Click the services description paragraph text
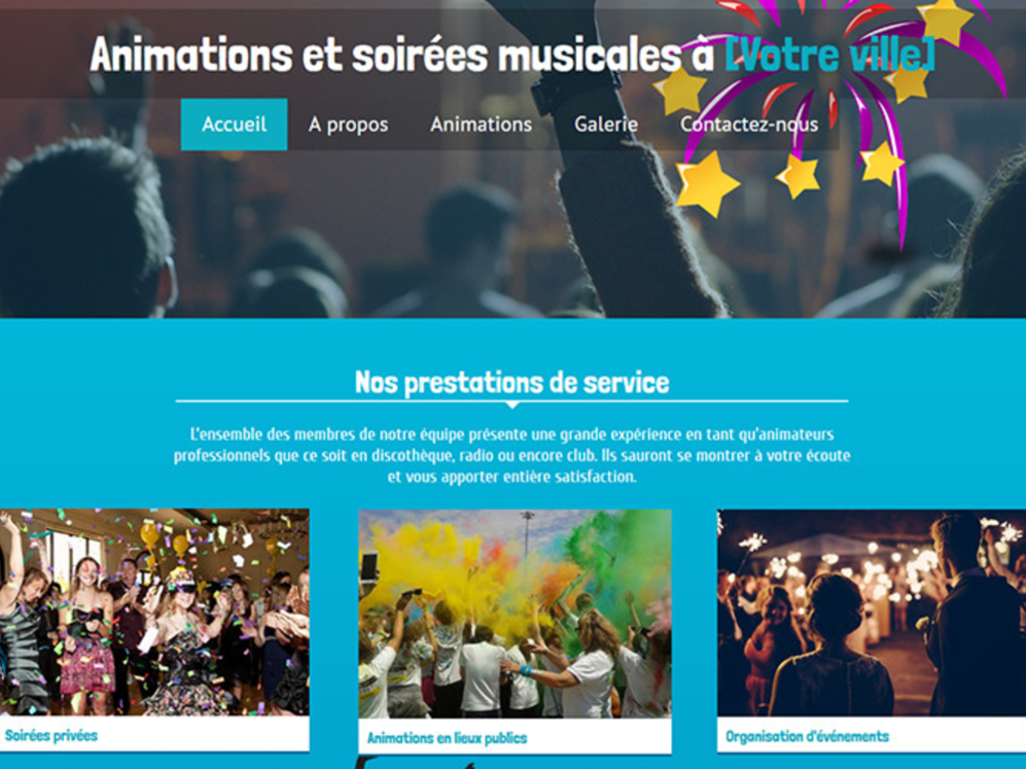 513,455
